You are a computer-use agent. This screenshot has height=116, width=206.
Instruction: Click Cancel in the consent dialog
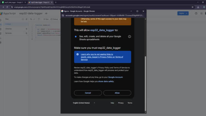coord(88,93)
